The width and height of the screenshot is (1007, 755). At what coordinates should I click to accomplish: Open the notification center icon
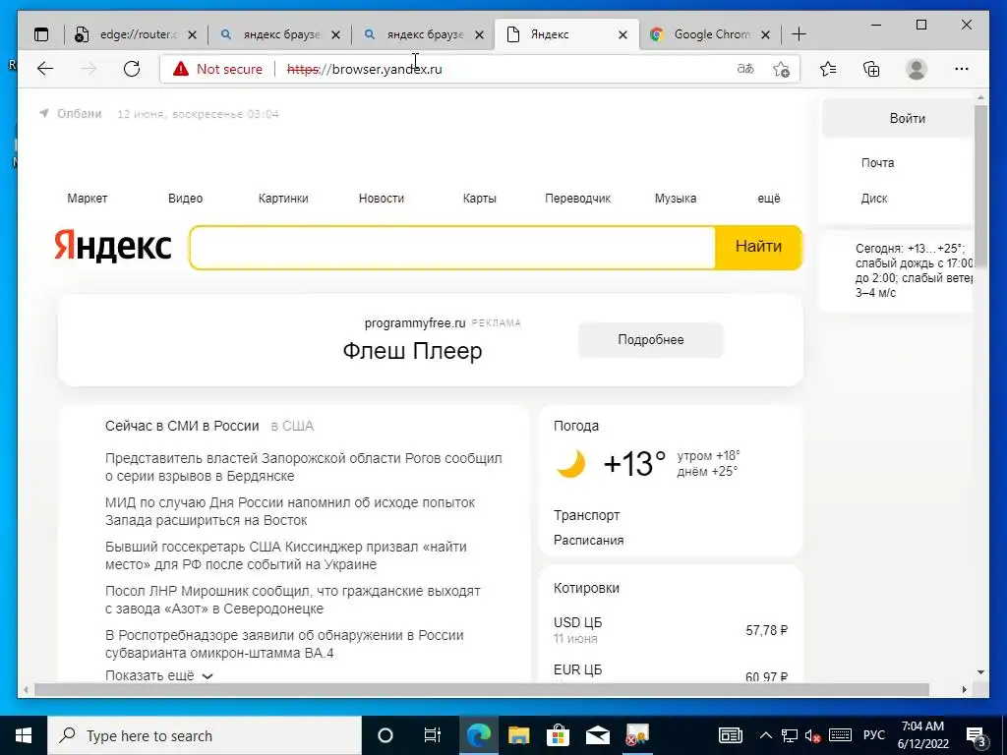pyautogui.click(x=977, y=735)
